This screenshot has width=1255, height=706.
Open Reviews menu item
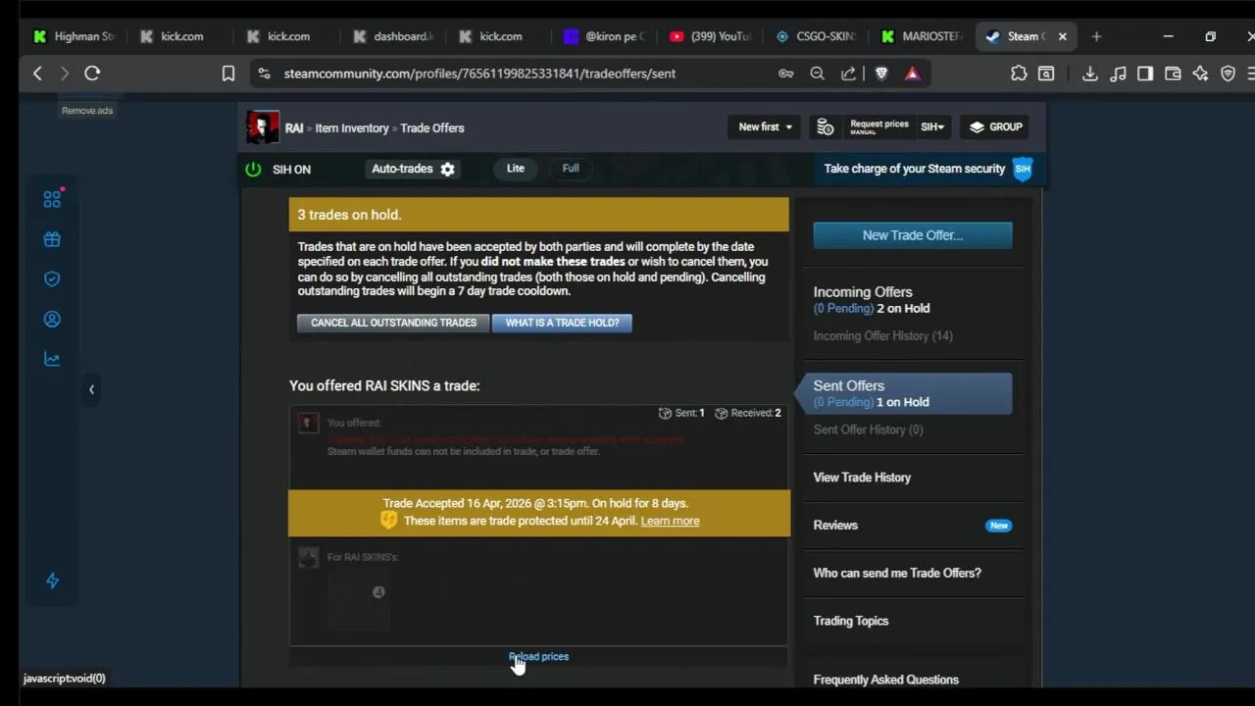tap(835, 526)
